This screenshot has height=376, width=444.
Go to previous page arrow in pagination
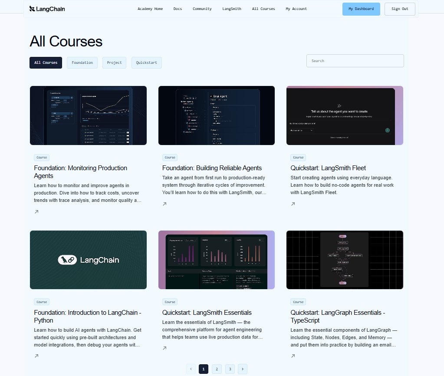click(191, 369)
